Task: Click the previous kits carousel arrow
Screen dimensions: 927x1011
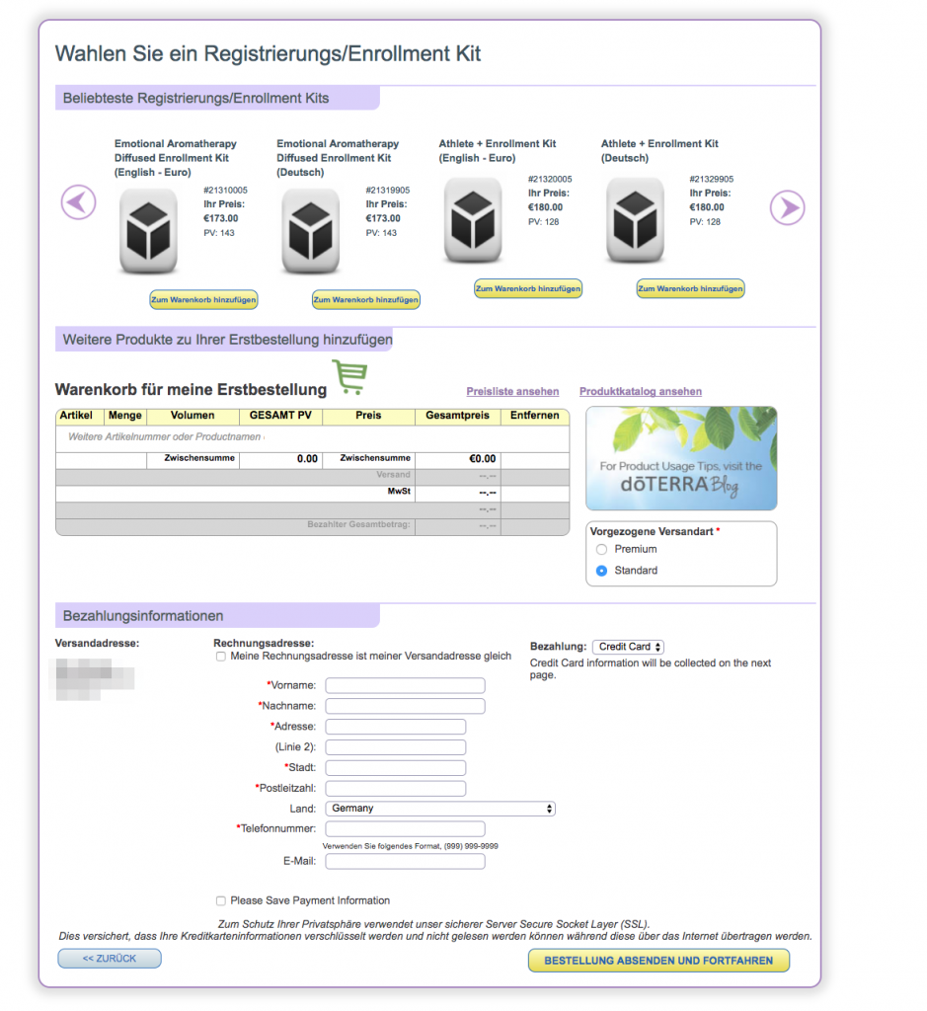Action: tap(79, 202)
